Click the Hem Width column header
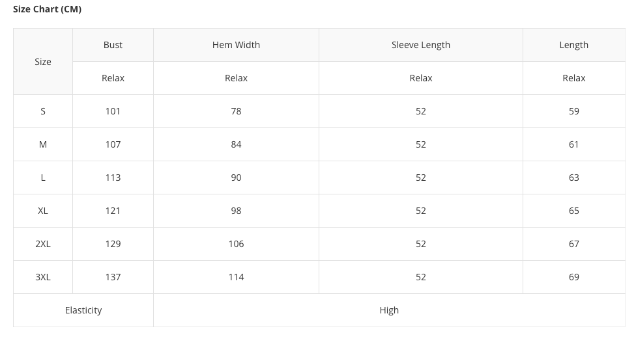The height and width of the screenshot is (344, 636). click(x=236, y=45)
